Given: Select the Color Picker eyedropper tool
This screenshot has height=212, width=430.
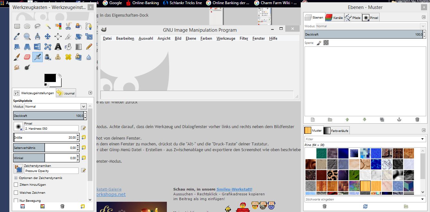Looking at the screenshot, I should [17, 37].
